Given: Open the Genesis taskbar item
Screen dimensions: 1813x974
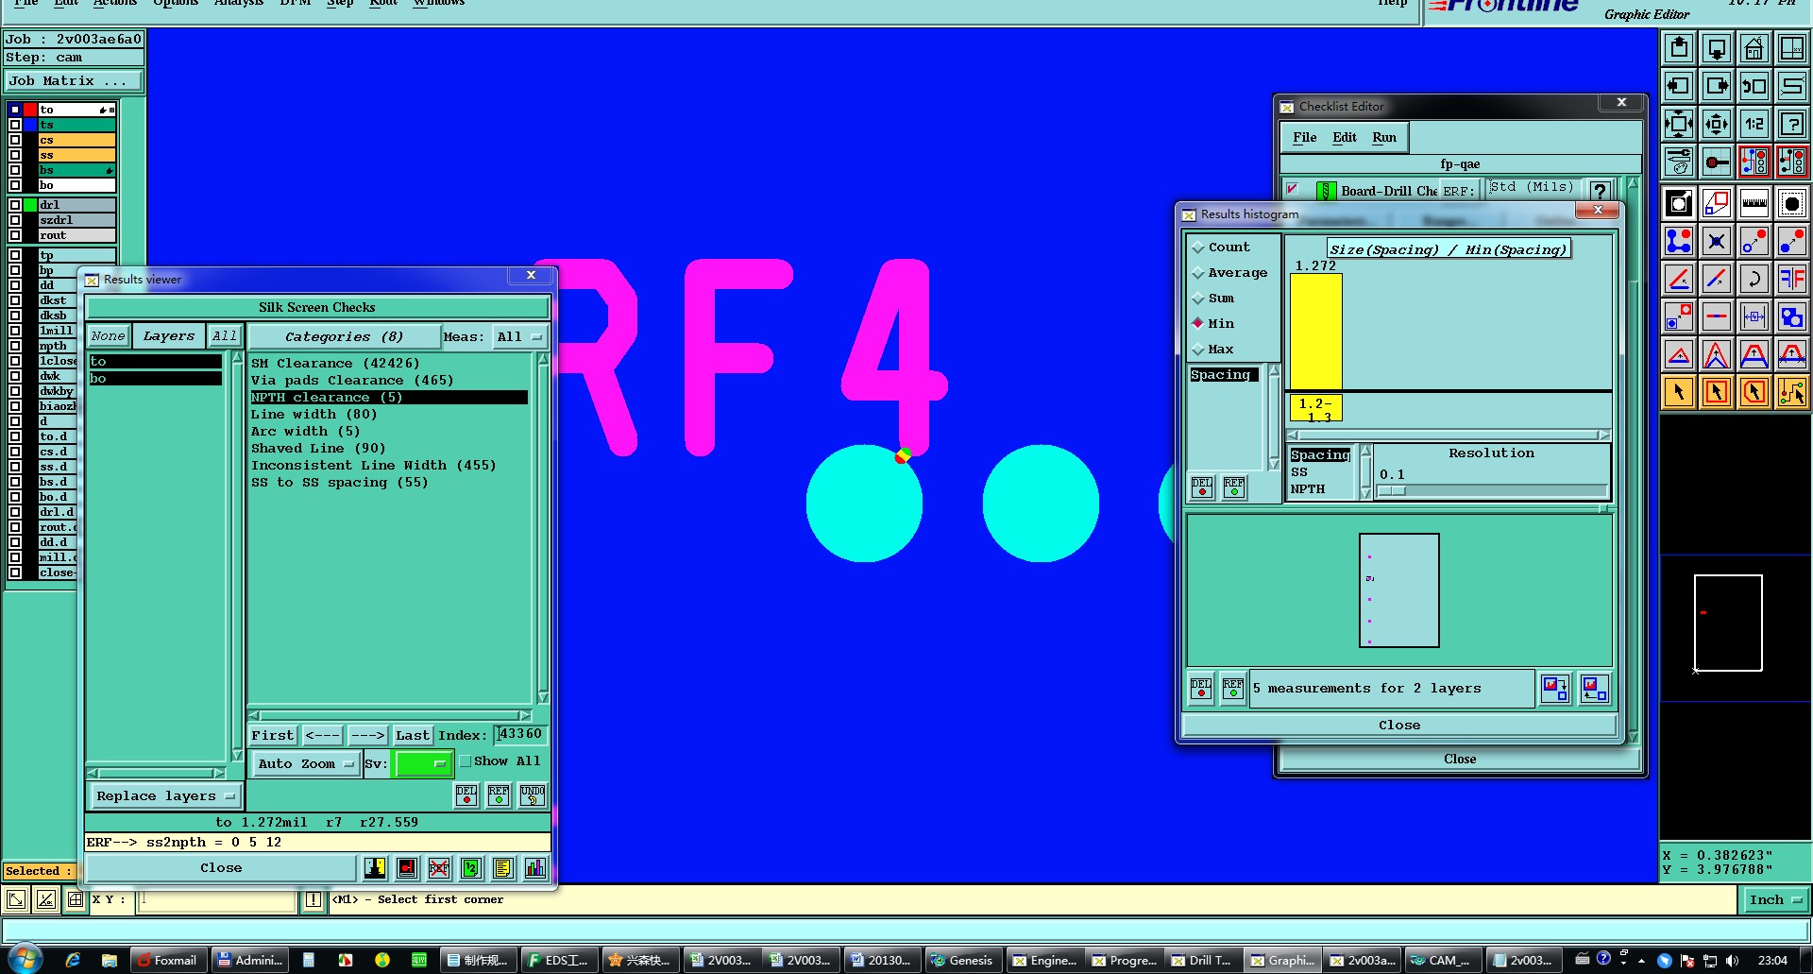Looking at the screenshot, I should point(962,960).
